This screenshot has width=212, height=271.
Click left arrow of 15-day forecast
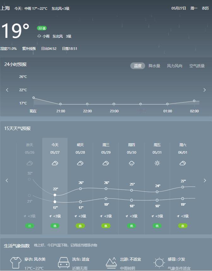click(x=7, y=180)
